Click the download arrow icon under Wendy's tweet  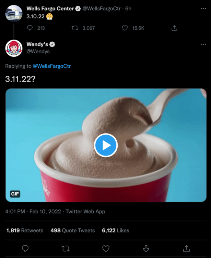point(146,248)
